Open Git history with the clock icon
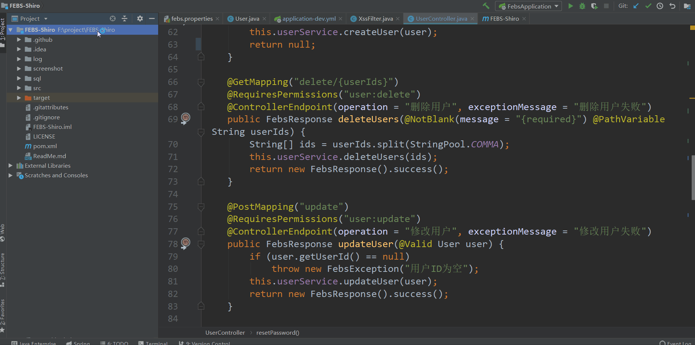This screenshot has width=695, height=345. [660, 6]
